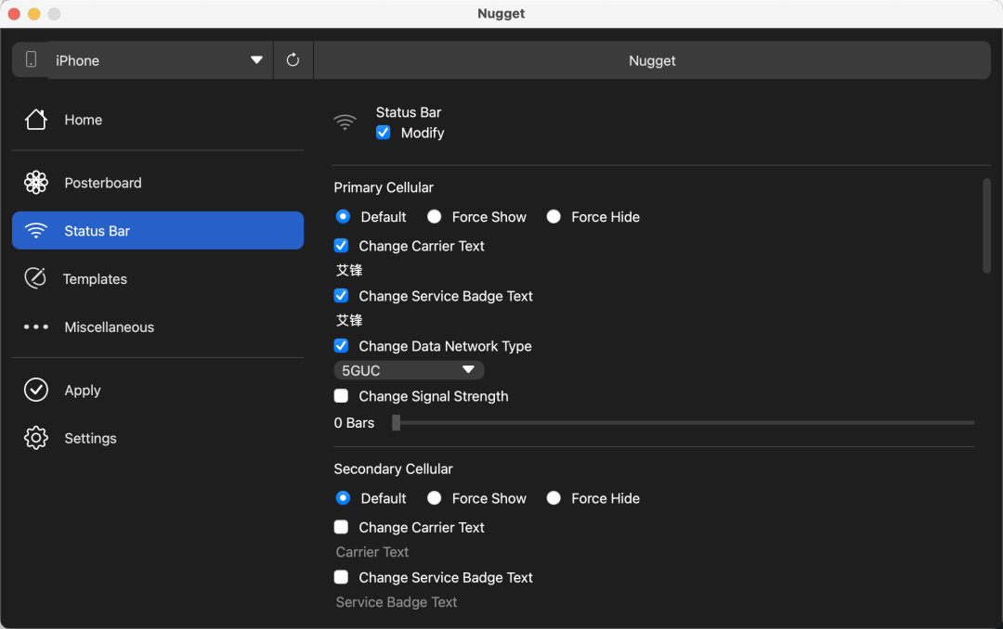The width and height of the screenshot is (1003, 629).
Task: Click the Nugget title button
Action: pos(652,60)
